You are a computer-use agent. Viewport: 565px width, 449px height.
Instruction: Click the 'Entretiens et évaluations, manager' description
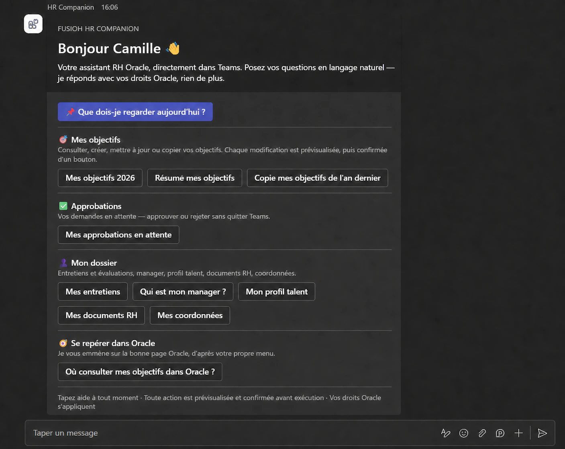pyautogui.click(x=177, y=273)
